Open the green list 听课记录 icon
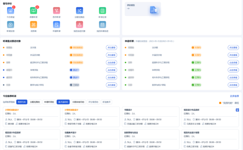The width and height of the screenshot is (243, 150). click(x=102, y=11)
